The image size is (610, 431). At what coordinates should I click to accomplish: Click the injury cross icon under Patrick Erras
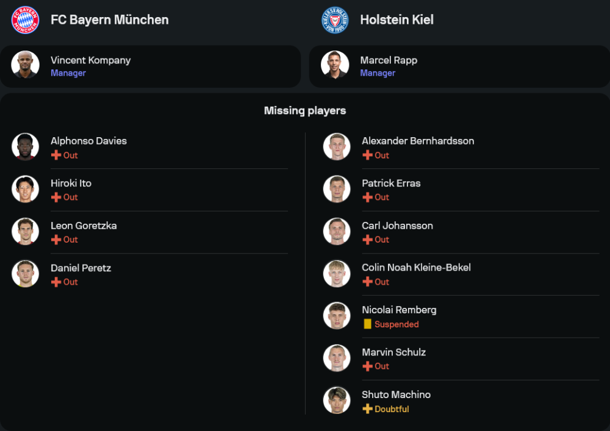(367, 198)
